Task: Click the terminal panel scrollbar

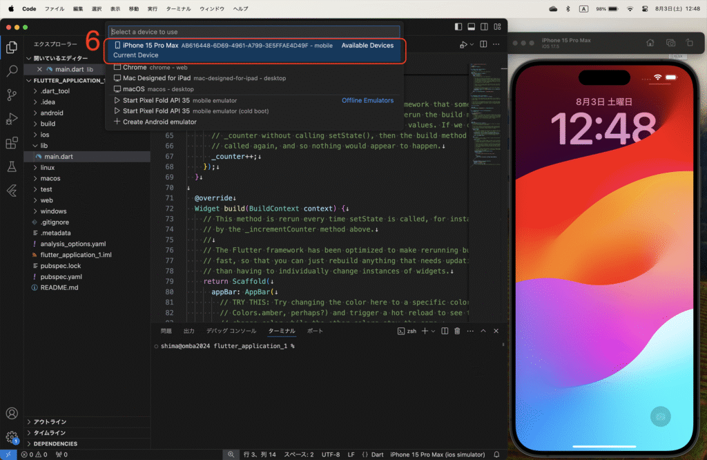Action: click(x=503, y=345)
